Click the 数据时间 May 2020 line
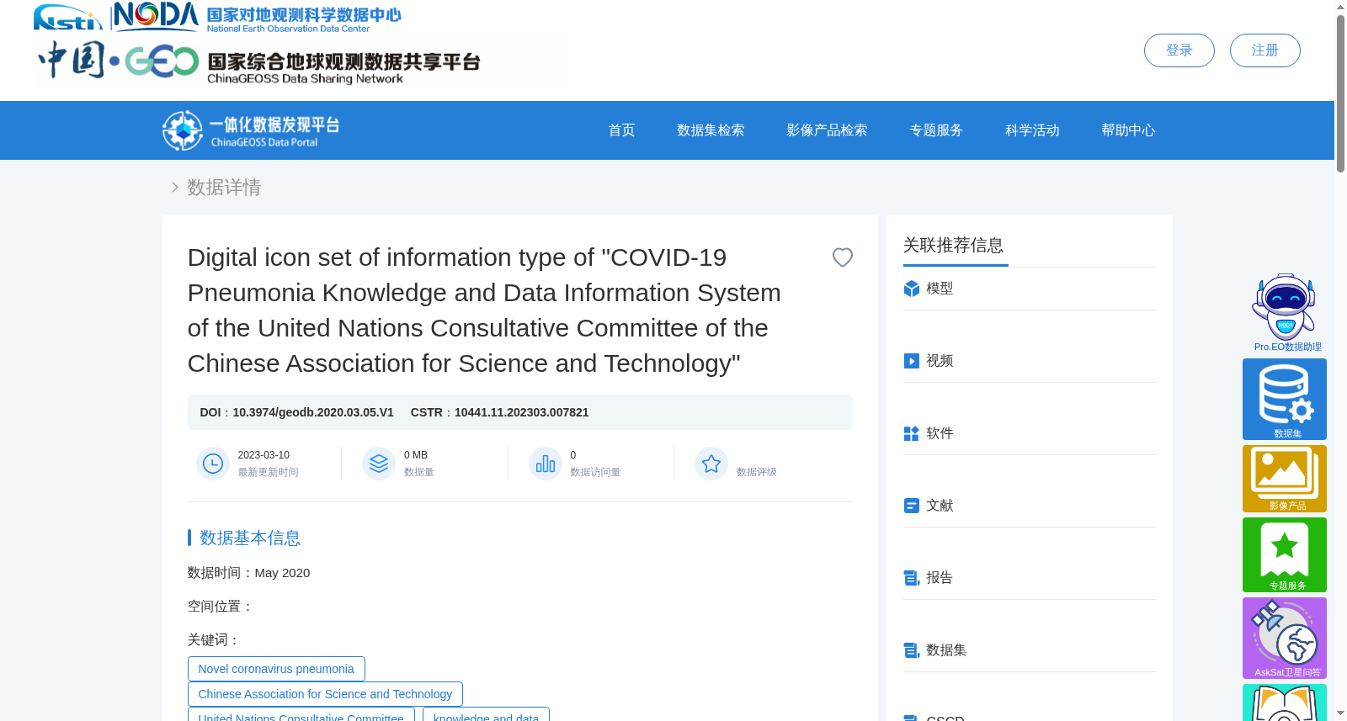1347x721 pixels. click(x=248, y=573)
